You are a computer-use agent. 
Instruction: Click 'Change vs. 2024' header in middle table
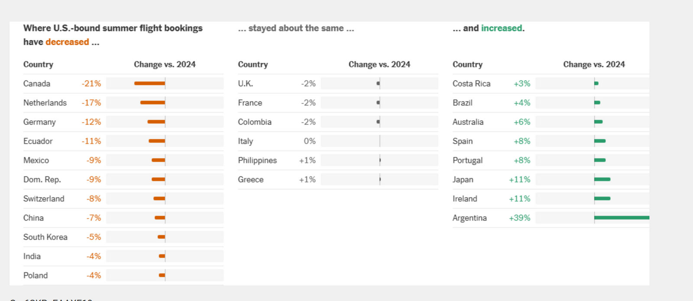pyautogui.click(x=379, y=65)
